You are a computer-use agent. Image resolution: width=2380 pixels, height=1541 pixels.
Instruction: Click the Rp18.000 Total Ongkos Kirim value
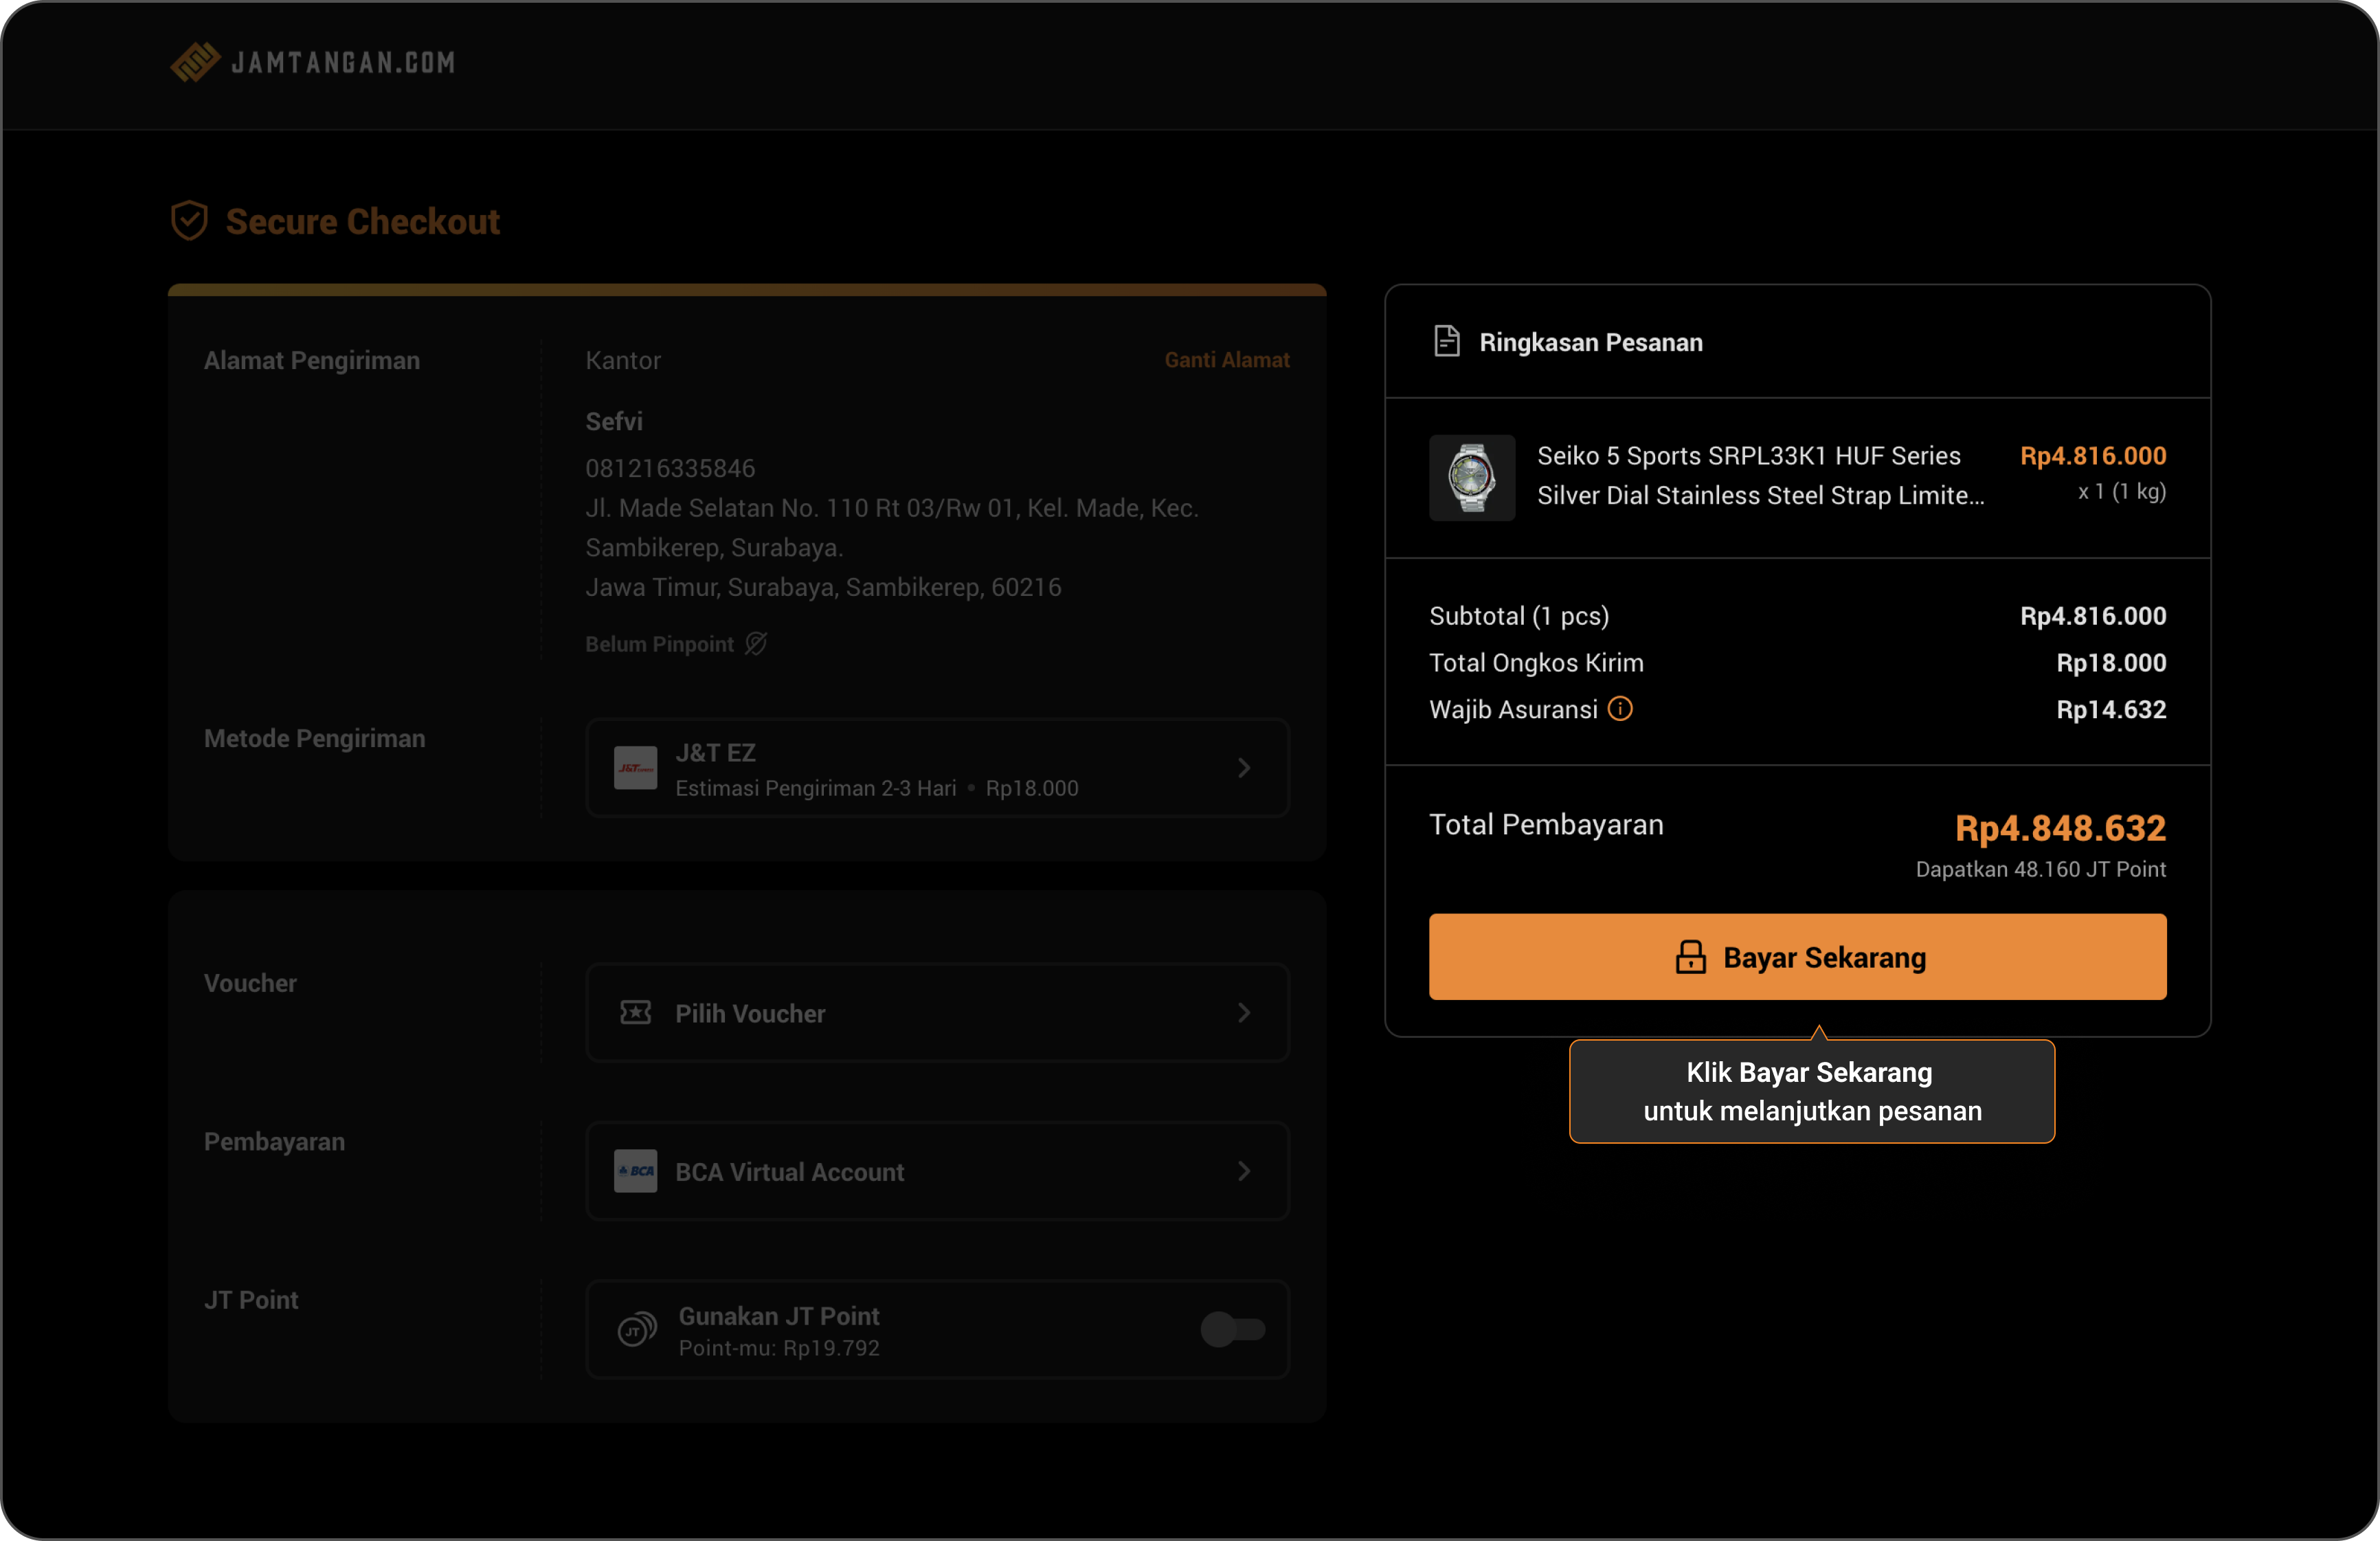(2111, 663)
